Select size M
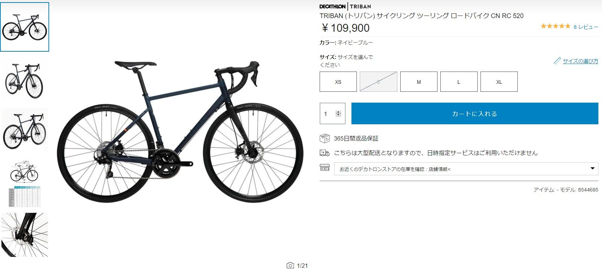The width and height of the screenshot is (602, 271). click(x=419, y=82)
